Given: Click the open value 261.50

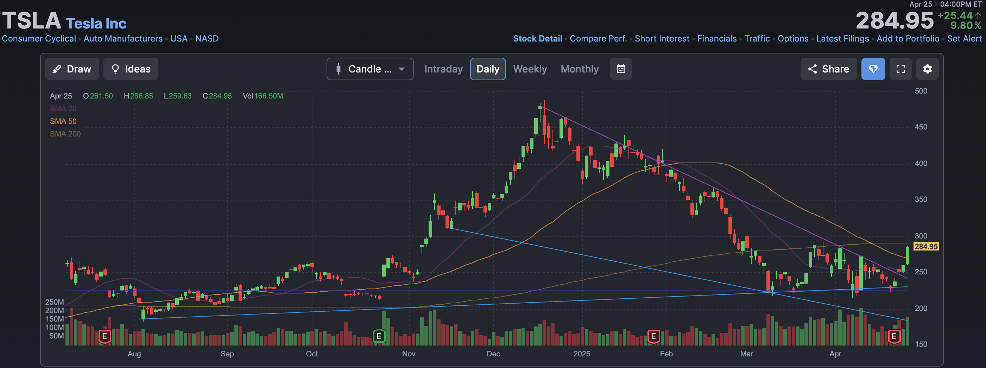Looking at the screenshot, I should point(101,96).
